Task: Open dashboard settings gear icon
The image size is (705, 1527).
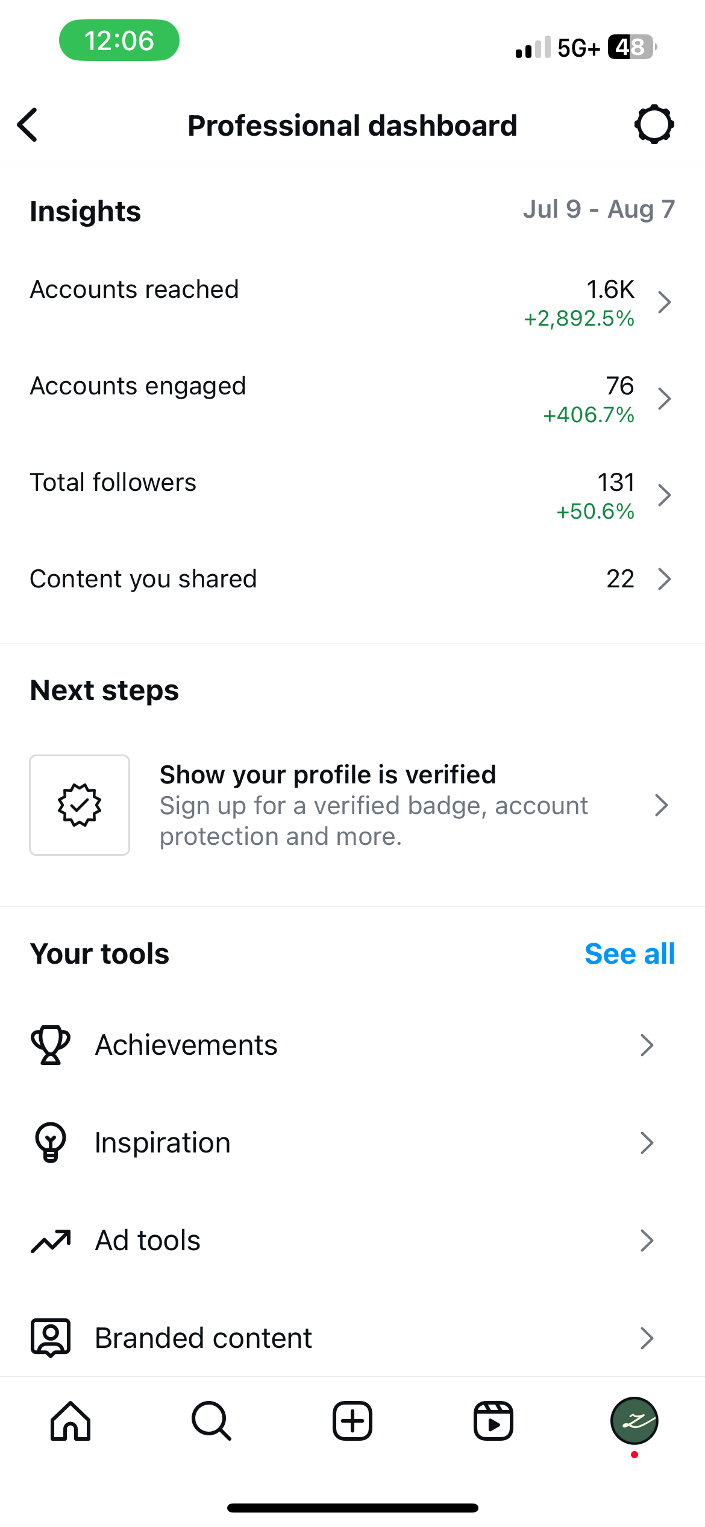Action: tap(654, 125)
